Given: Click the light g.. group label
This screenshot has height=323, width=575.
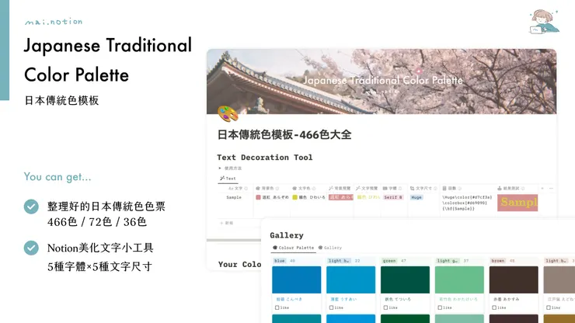Looking at the screenshot, I should coord(448,261).
